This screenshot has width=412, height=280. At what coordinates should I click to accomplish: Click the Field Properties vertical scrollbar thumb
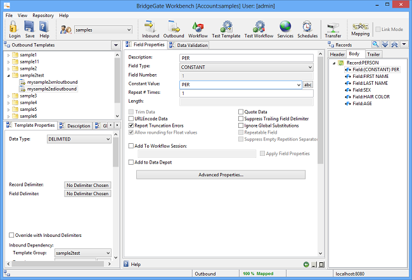320,110
